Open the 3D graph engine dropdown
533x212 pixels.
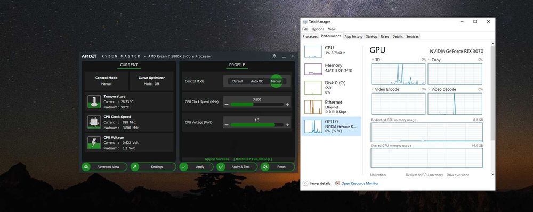coord(373,60)
